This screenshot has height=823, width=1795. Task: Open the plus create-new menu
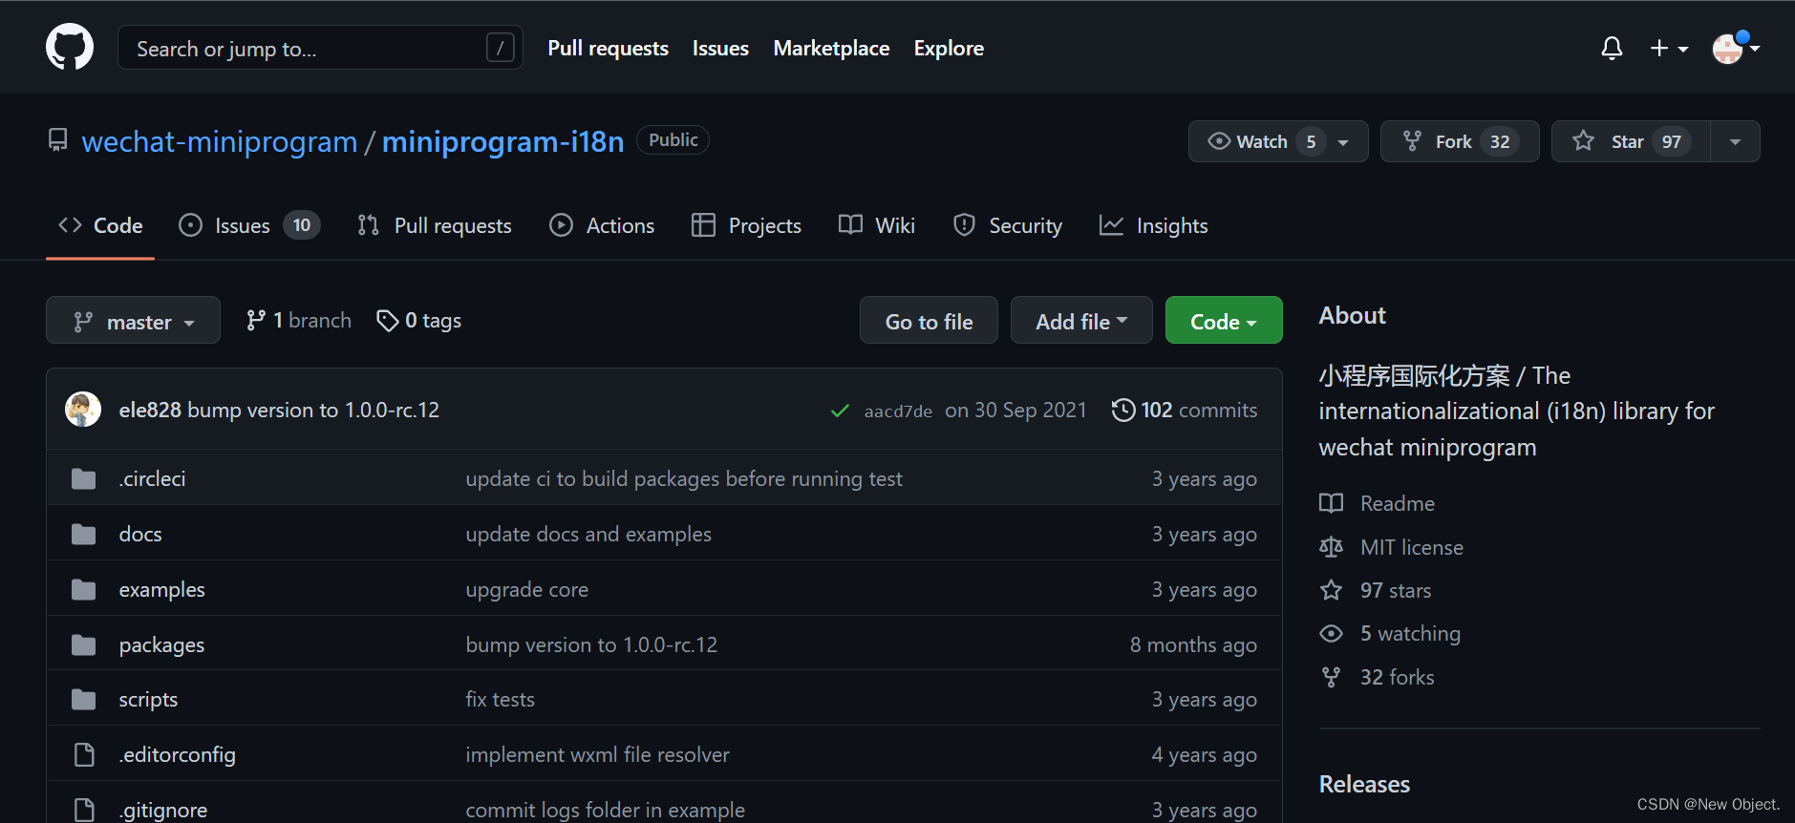pyautogui.click(x=1669, y=48)
